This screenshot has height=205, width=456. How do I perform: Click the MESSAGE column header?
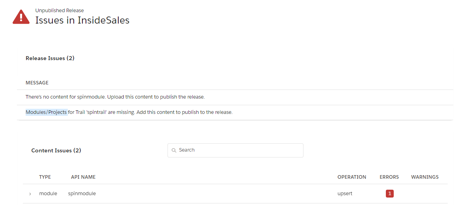point(37,83)
